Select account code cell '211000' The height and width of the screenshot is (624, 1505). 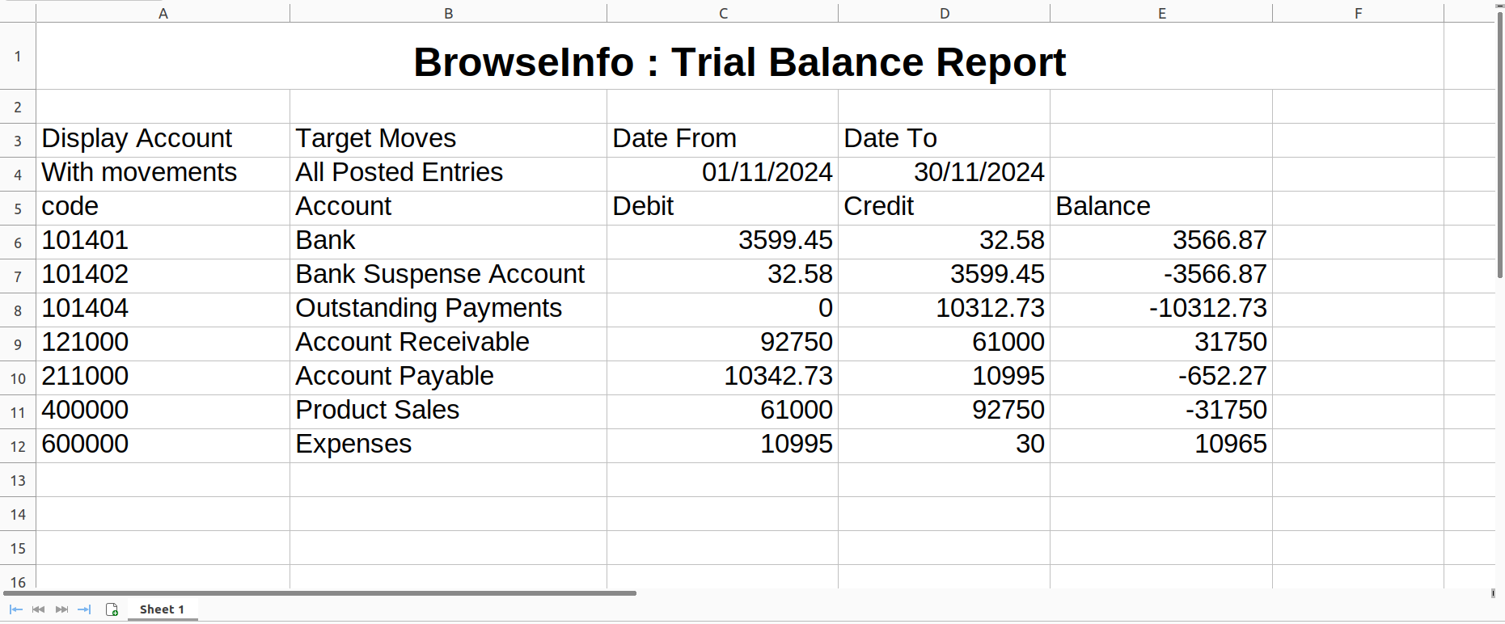[163, 377]
